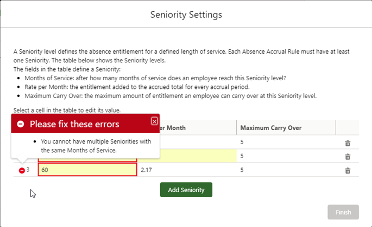The height and width of the screenshot is (227, 372).
Task: Delete the first Seniority row via trash icon
Action: pyautogui.click(x=348, y=143)
